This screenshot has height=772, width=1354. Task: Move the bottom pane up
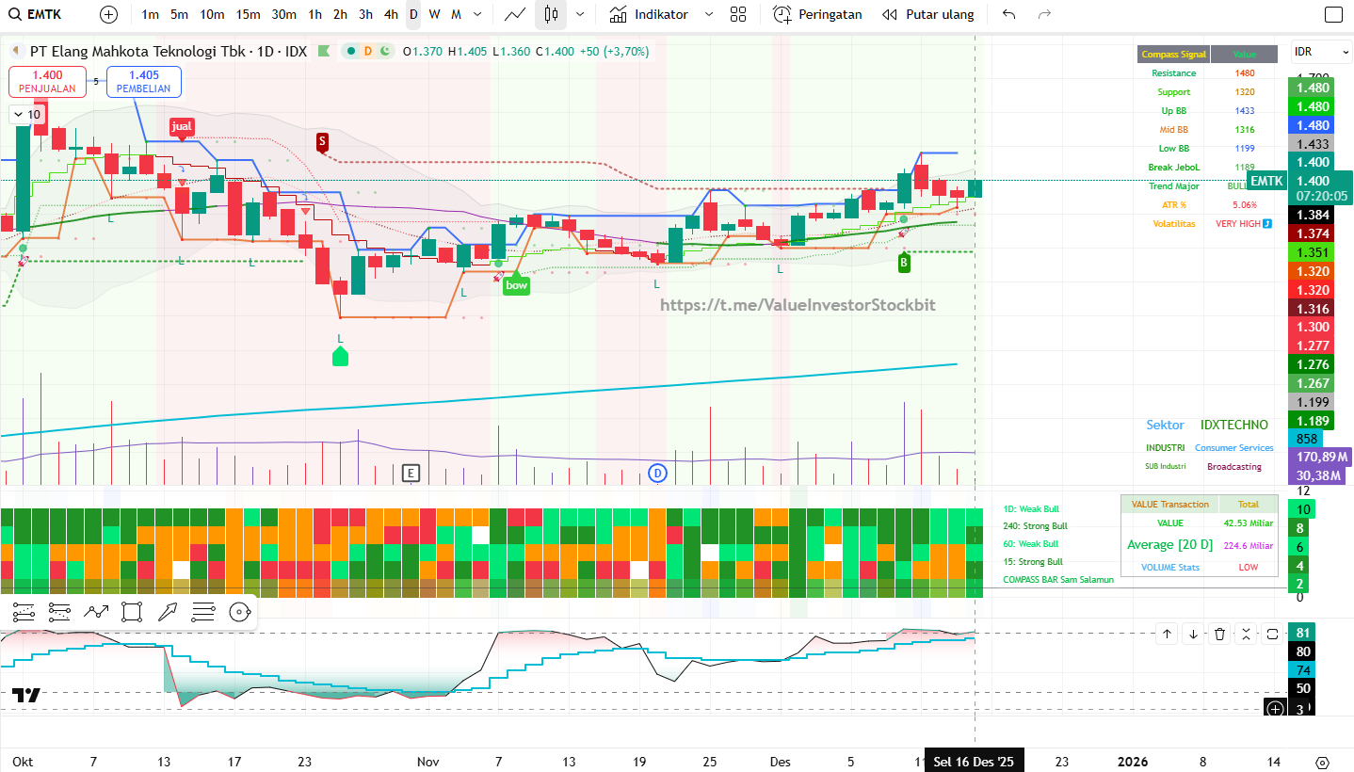(x=1168, y=634)
